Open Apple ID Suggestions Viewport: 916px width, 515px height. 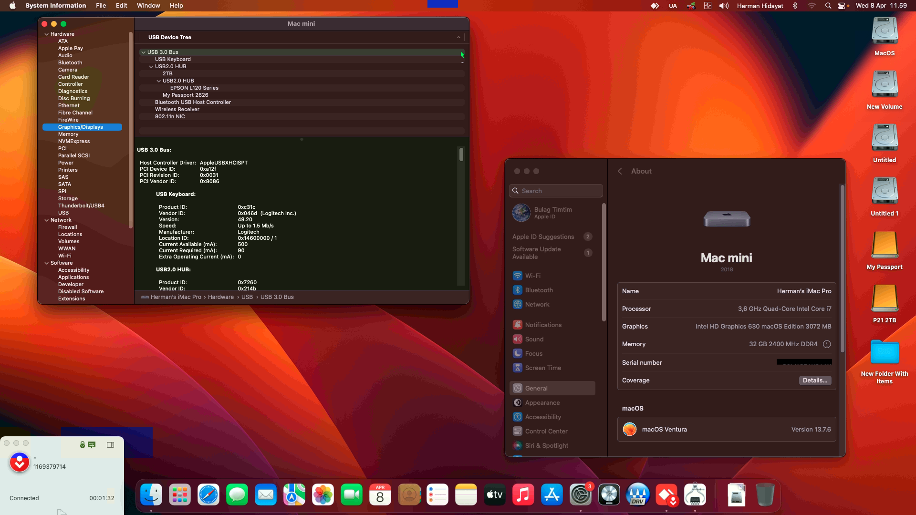(552, 237)
